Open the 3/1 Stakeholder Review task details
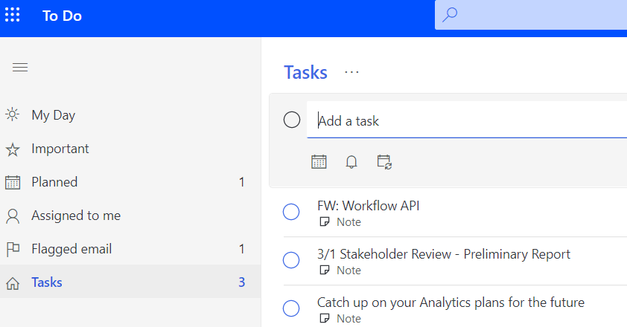The height and width of the screenshot is (327, 627). click(x=444, y=254)
